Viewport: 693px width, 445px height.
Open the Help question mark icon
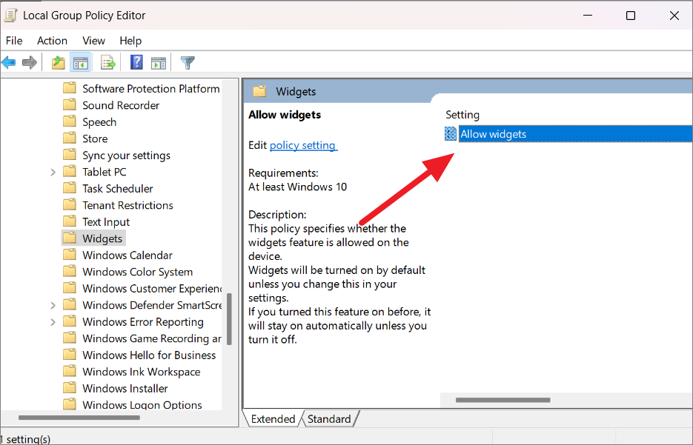(136, 62)
